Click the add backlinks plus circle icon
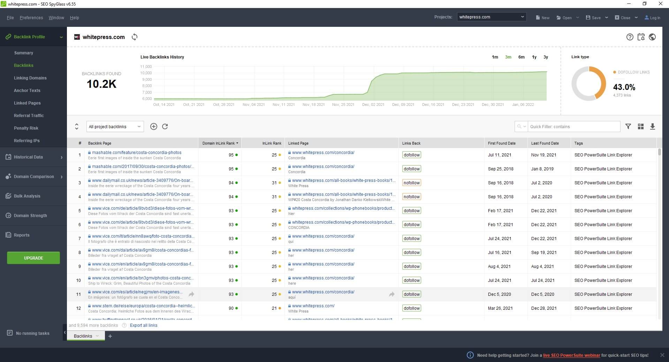The height and width of the screenshot is (362, 669). [154, 126]
